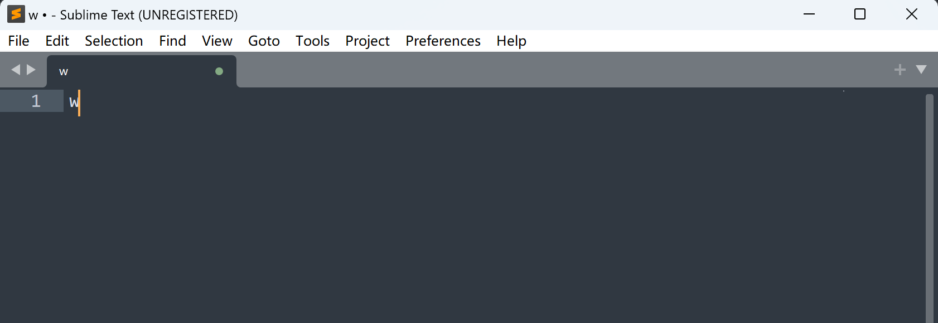
Task: Open the Edit menu
Action: [57, 41]
